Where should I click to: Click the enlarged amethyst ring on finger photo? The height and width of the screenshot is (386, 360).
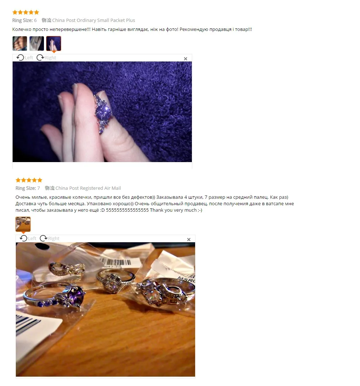102,112
